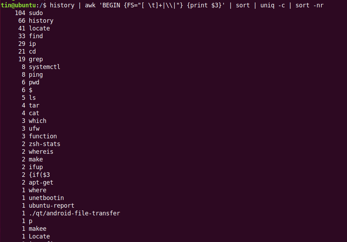Click the 'locate' command line, count 41

point(39,28)
